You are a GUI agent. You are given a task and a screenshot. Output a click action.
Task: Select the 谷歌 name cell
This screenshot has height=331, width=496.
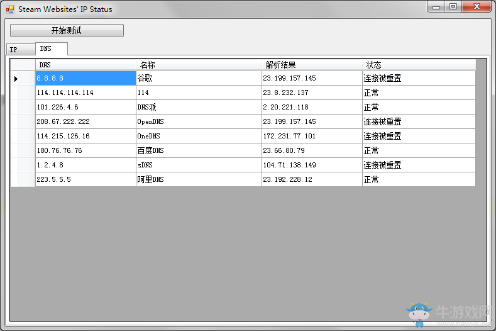[x=199, y=78]
